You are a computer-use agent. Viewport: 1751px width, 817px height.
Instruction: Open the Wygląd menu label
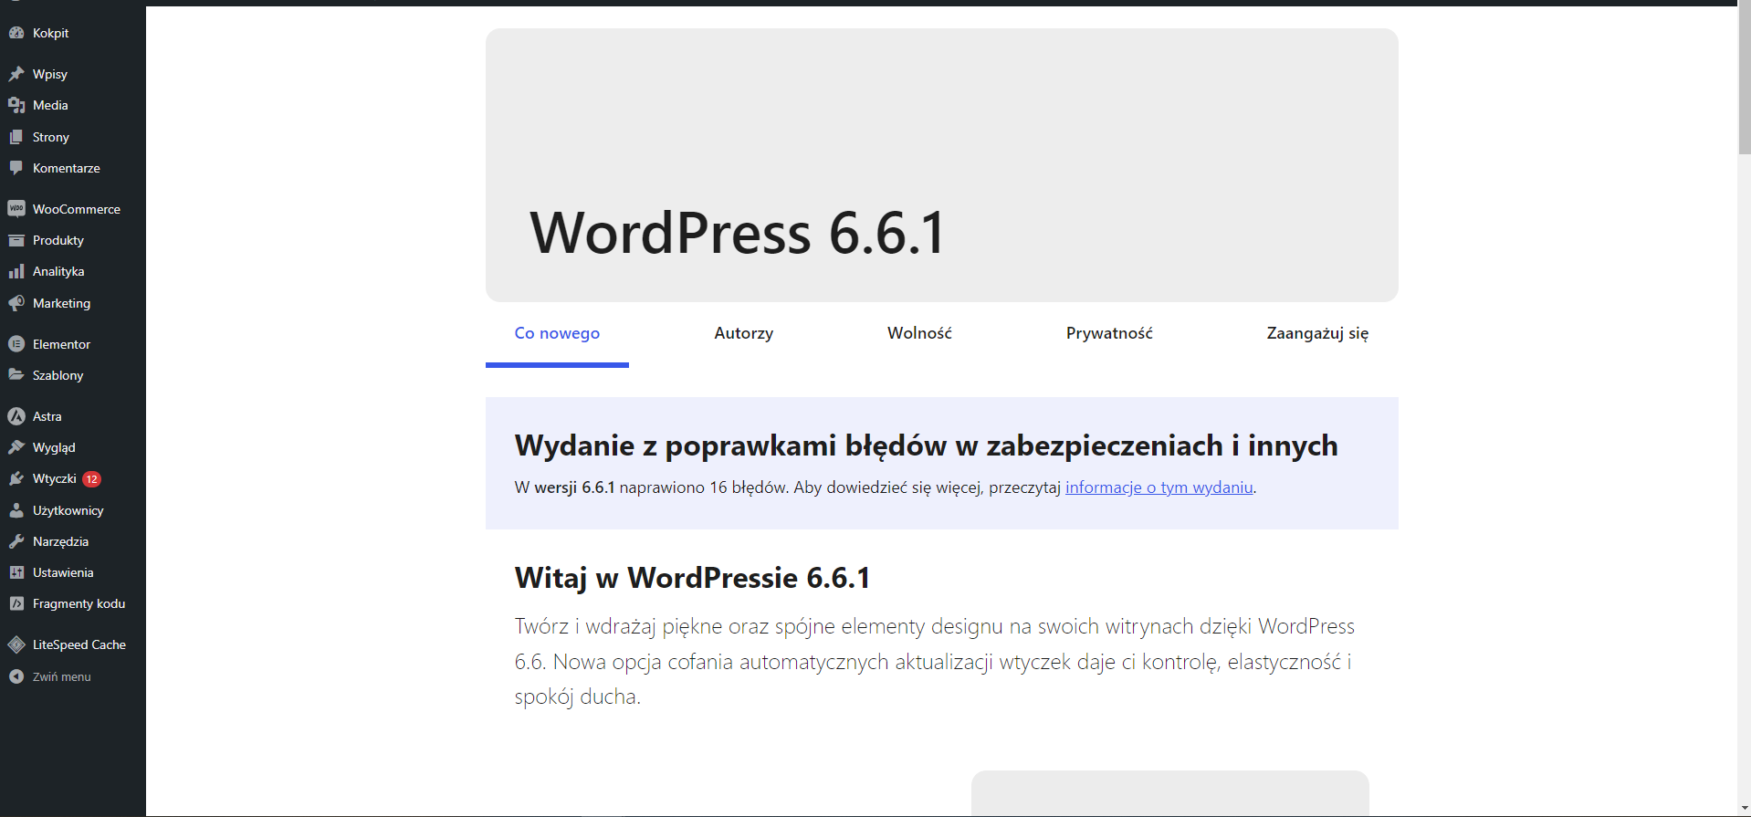click(54, 447)
